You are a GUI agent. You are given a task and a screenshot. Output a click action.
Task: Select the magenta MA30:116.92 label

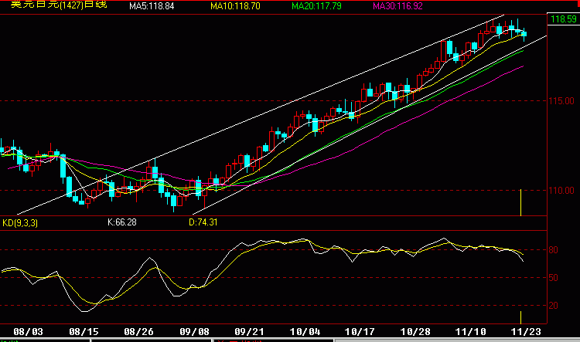(x=397, y=6)
